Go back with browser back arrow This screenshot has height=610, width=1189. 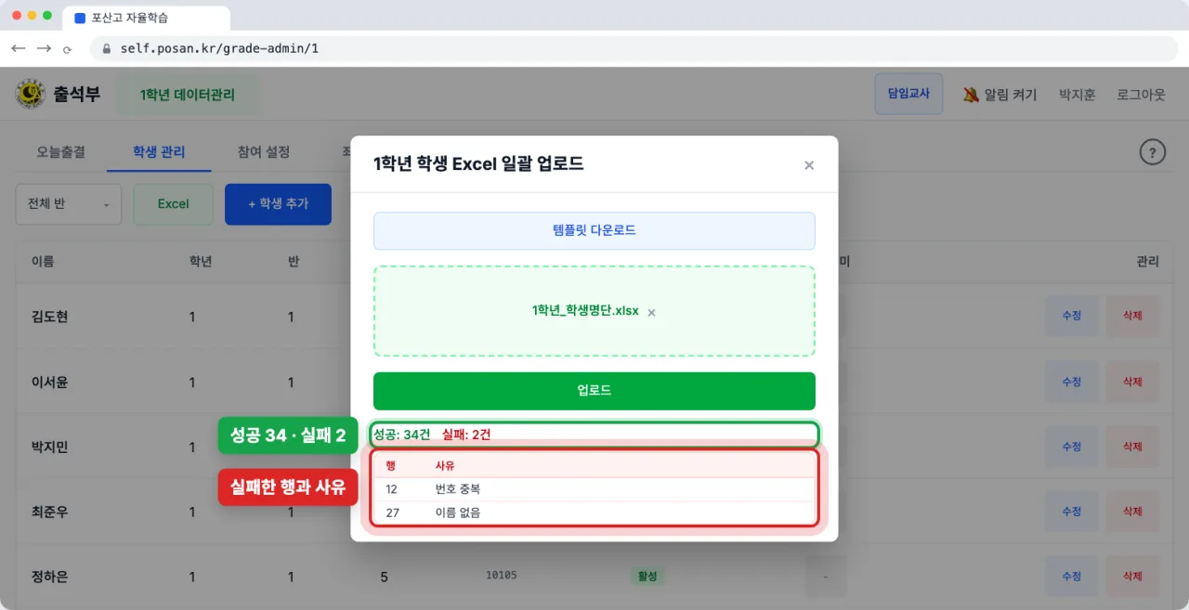19,48
